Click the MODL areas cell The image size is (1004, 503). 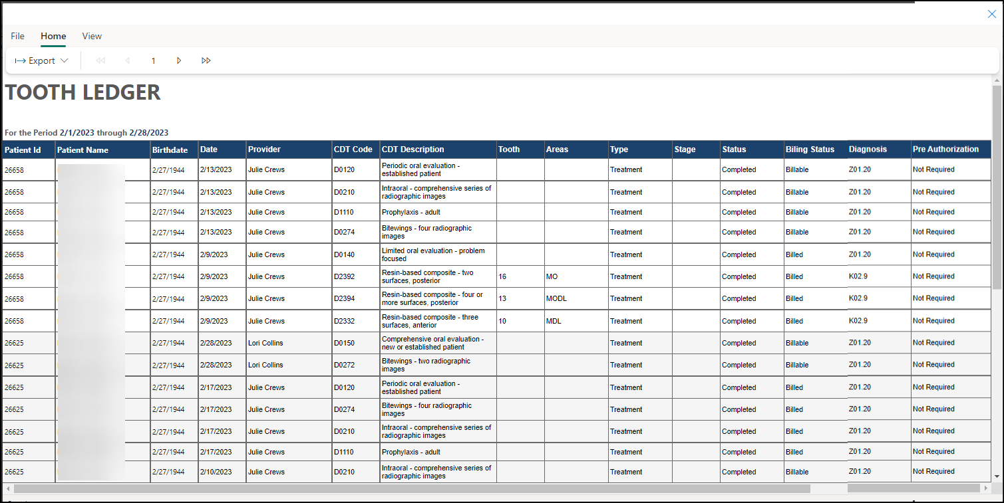(x=576, y=298)
